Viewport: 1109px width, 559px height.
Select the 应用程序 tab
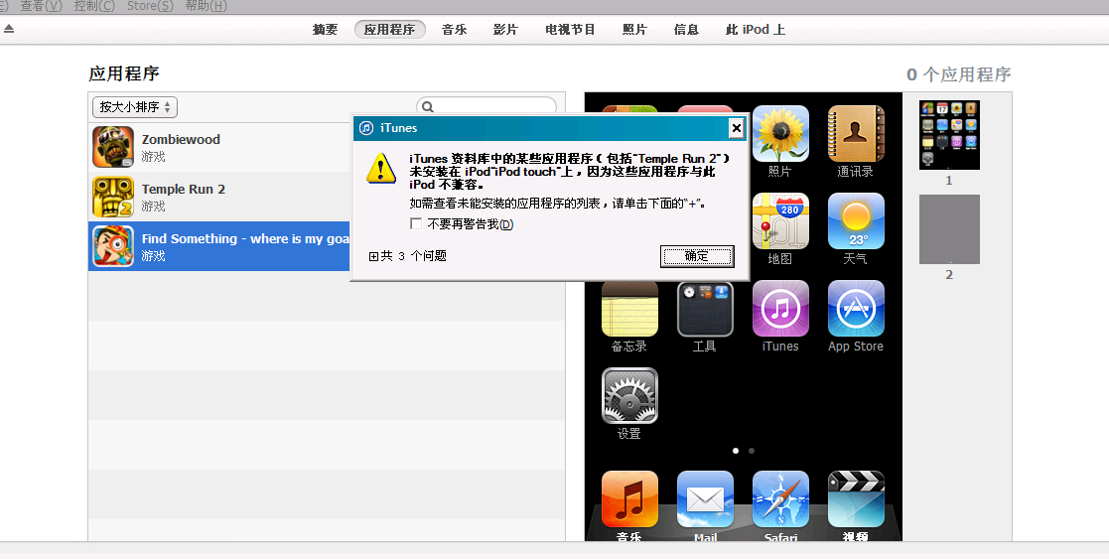(x=390, y=29)
